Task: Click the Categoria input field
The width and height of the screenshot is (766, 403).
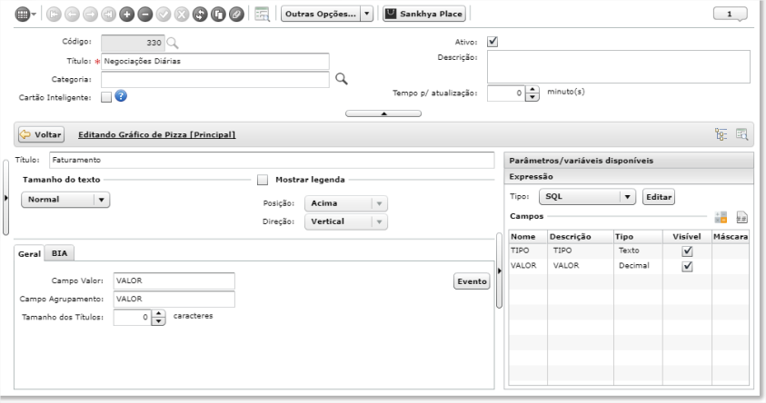Action: (x=215, y=80)
